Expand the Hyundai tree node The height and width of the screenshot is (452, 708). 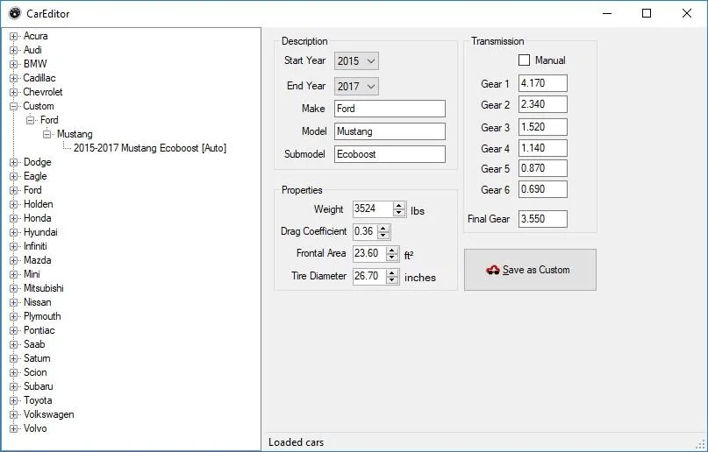pyautogui.click(x=13, y=232)
